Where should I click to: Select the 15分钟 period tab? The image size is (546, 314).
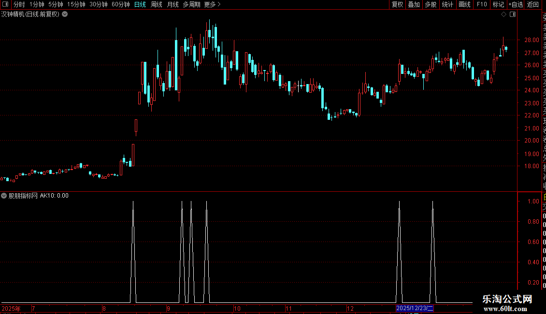point(76,4)
